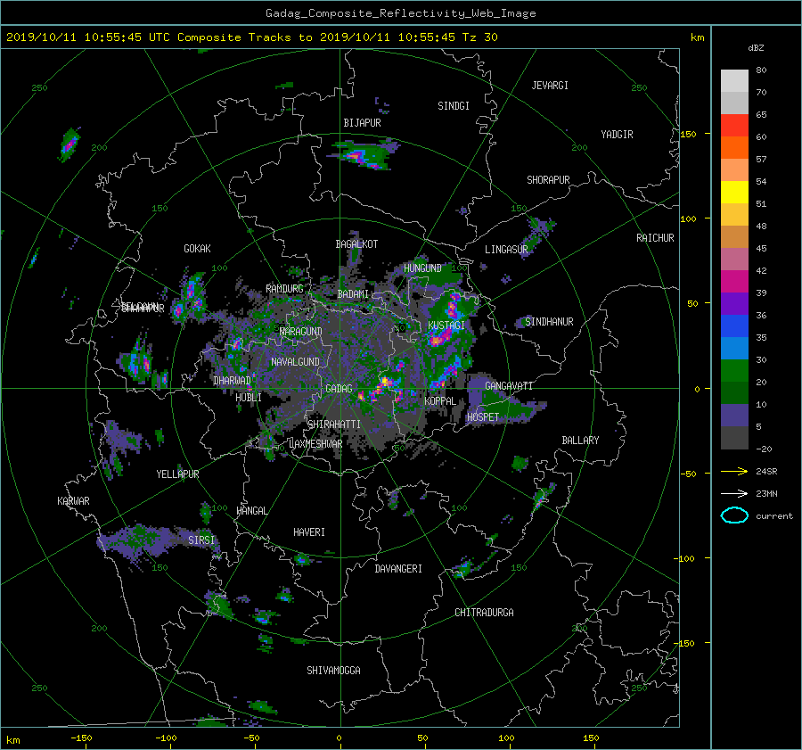Click the storm cell echo south of BIJAPUR
Viewport: 802px width, 750px height.
[364, 153]
